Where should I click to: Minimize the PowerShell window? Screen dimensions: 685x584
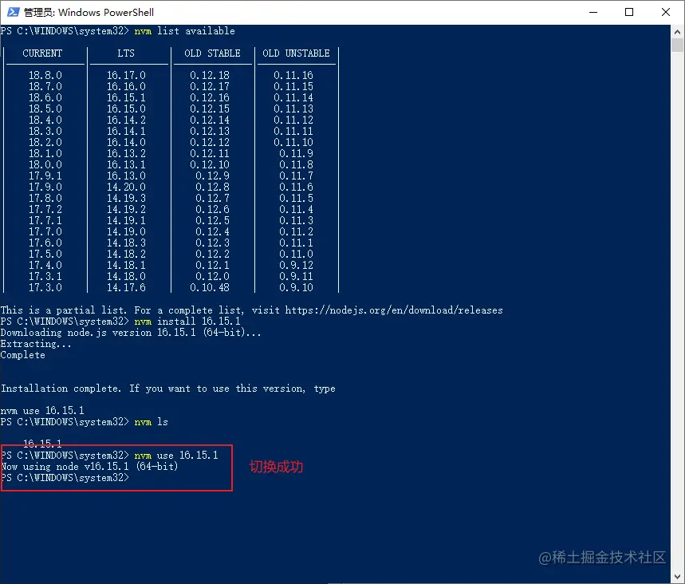pyautogui.click(x=592, y=12)
